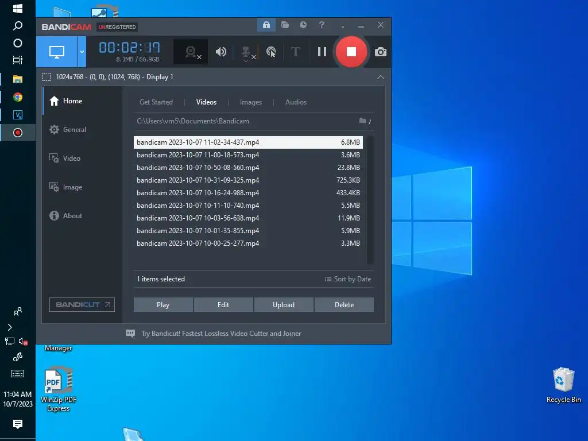
Task: Switch to the Get Started tab
Action: coord(156,102)
